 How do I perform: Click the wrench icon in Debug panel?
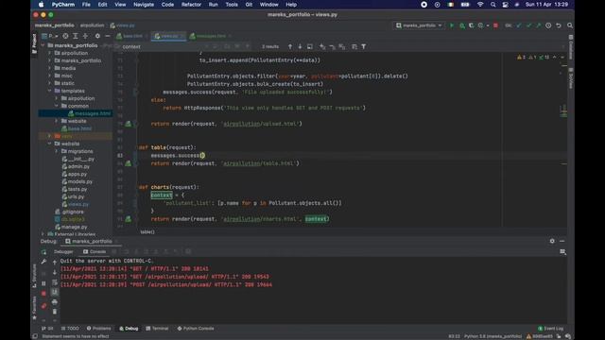(43, 262)
